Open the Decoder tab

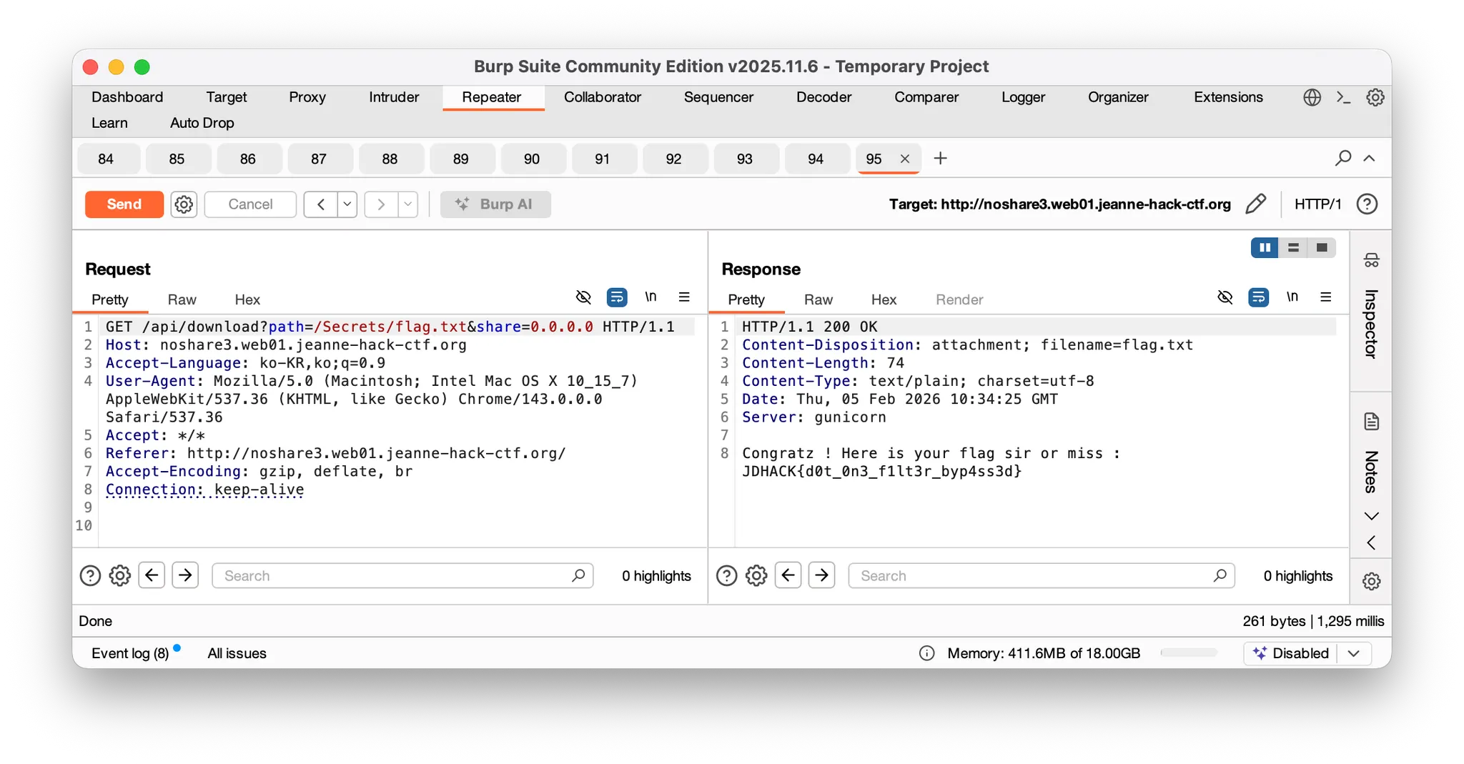pos(823,97)
